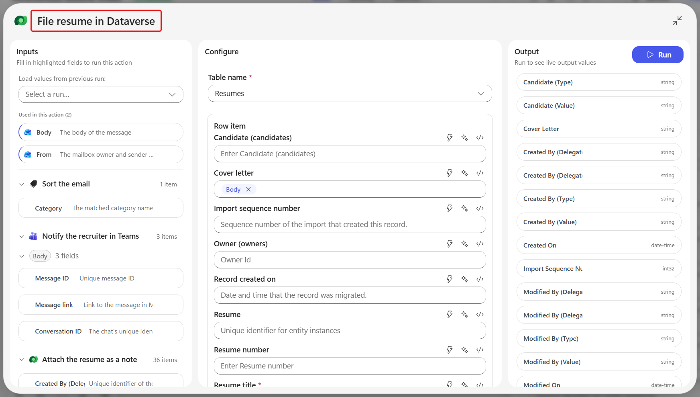Click the lightning icon for Candidate (candidates)
This screenshot has height=397, width=700.
pos(450,138)
